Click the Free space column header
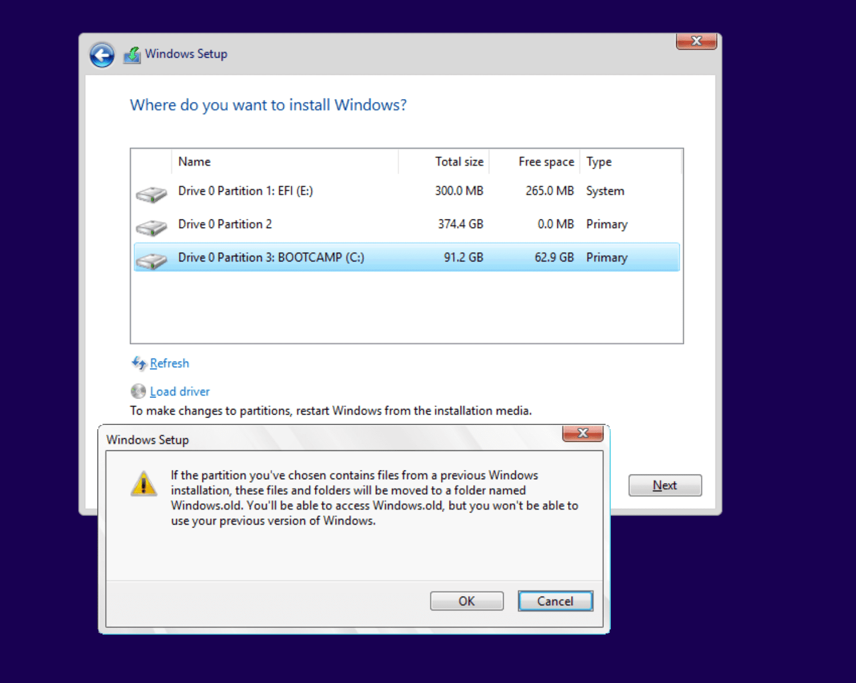Screen dimensions: 856x683 pyautogui.click(x=546, y=162)
